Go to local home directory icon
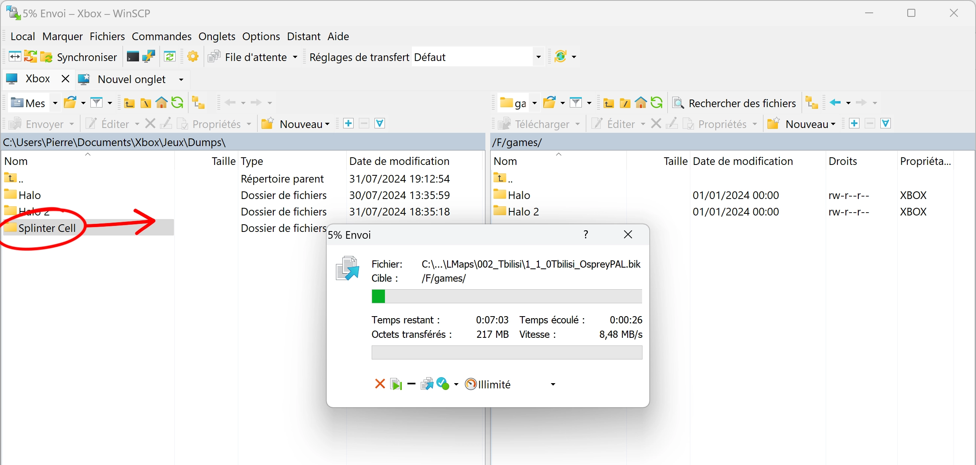Screen dimensions: 976x465 point(162,103)
